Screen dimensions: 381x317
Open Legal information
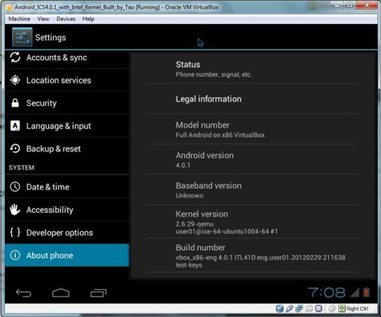point(252,99)
